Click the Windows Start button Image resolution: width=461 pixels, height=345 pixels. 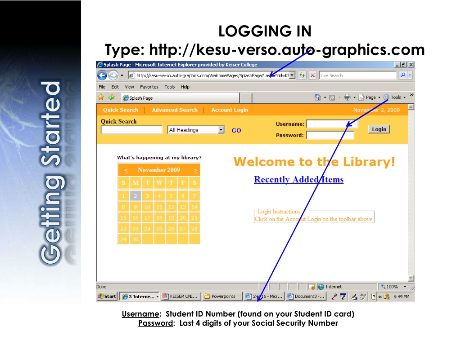(107, 296)
